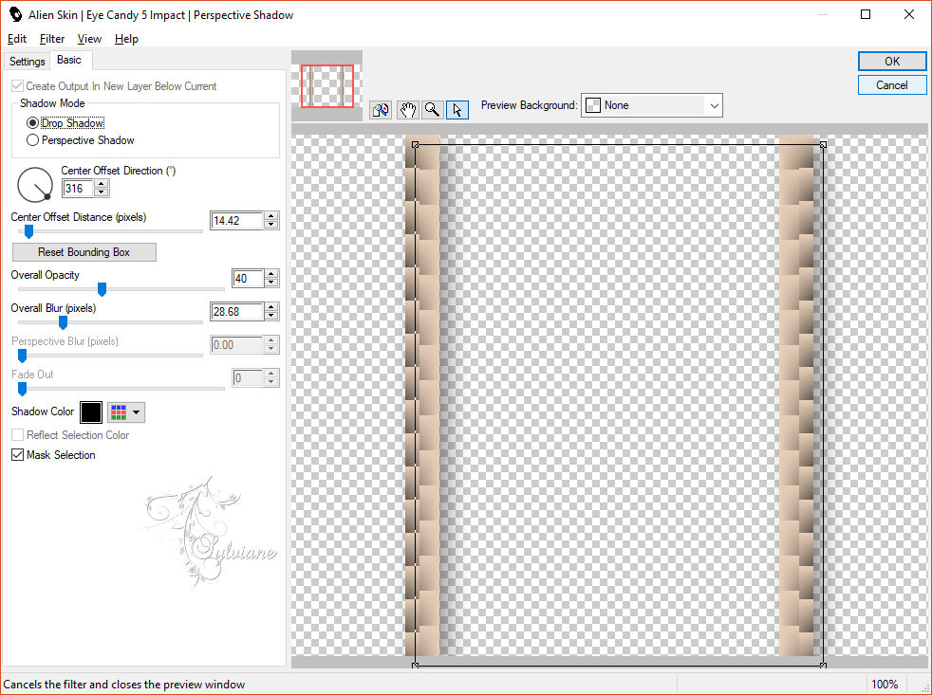This screenshot has height=695, width=932.
Task: Select the Perspective Shadow radio button
Action: pyautogui.click(x=32, y=140)
